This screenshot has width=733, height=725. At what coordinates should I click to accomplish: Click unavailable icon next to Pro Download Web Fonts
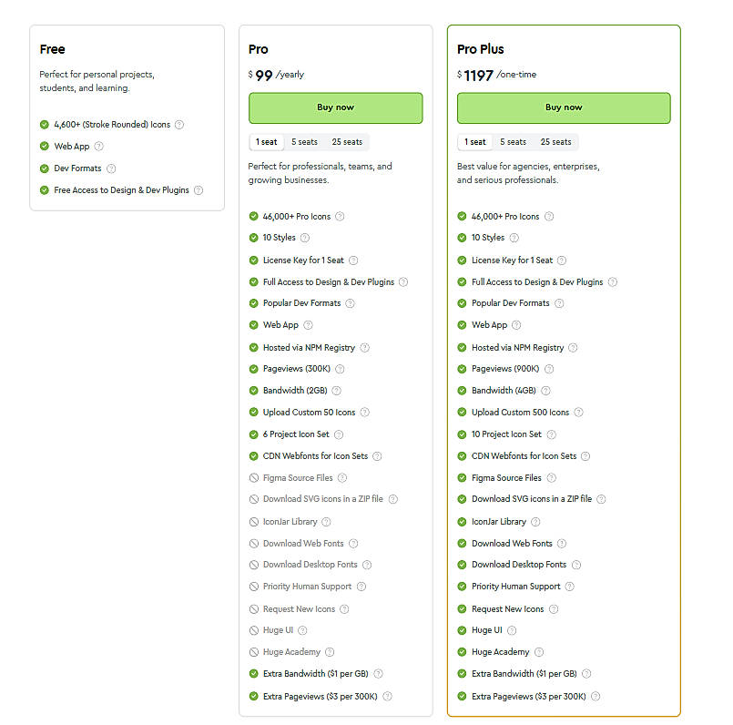coord(254,543)
